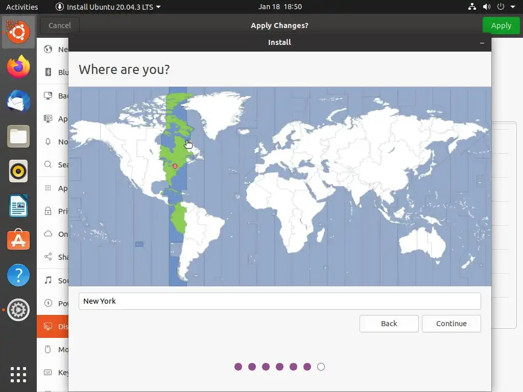Show Applications grid in the dock
Image resolution: width=523 pixels, height=392 pixels.
point(18,375)
